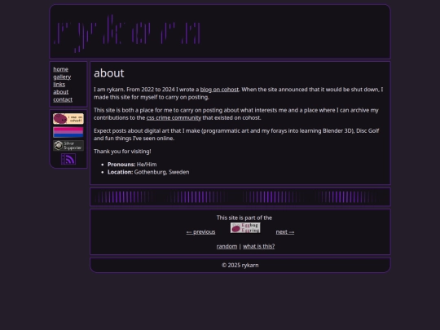The width and height of the screenshot is (440, 330).
Task: Click the Silver Supporter badge
Action: [x=68, y=146]
